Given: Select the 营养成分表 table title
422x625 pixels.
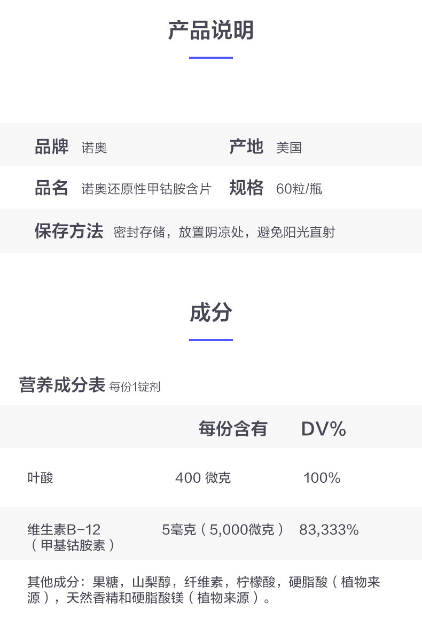Looking at the screenshot, I should point(62,385).
